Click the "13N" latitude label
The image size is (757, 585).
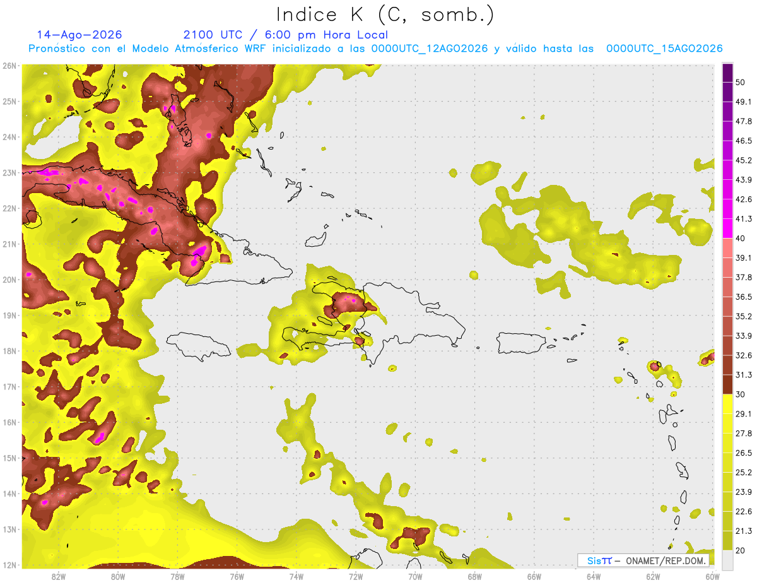9,529
